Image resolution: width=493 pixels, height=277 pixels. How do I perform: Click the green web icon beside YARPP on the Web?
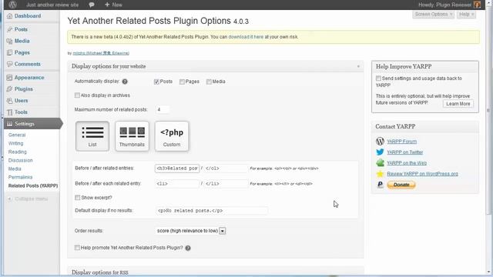click(x=380, y=162)
